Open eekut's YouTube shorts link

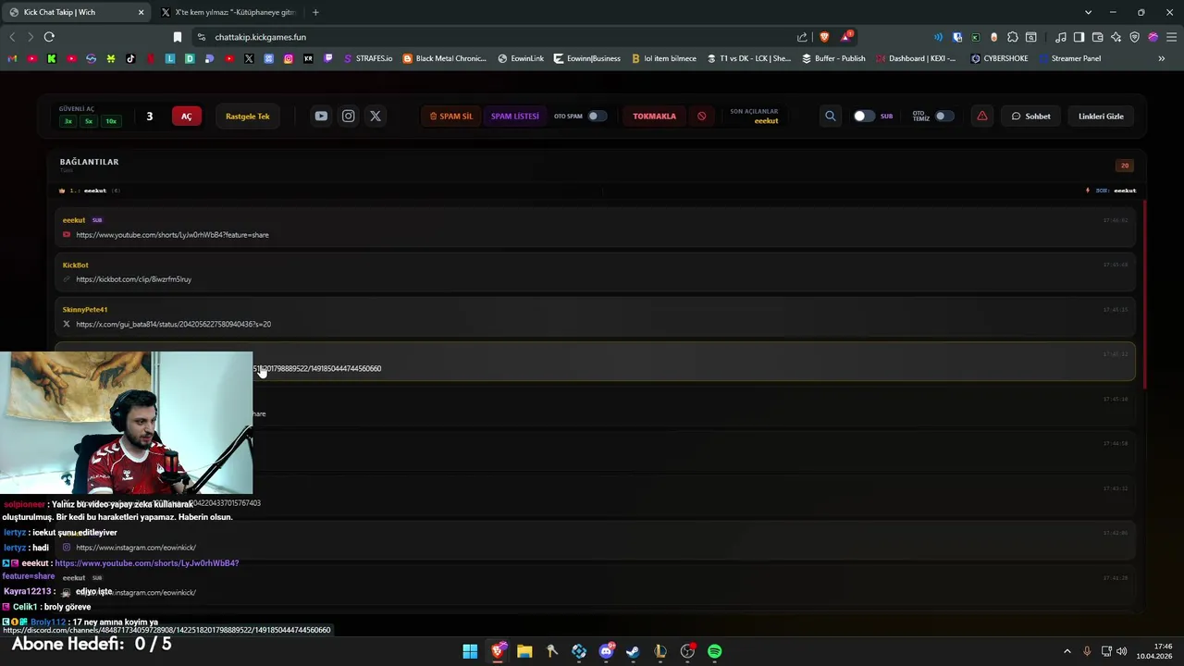click(172, 235)
